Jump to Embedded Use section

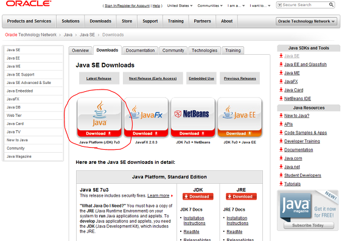[x=201, y=79]
